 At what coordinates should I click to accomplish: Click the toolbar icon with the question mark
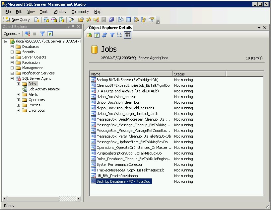(89, 20)
